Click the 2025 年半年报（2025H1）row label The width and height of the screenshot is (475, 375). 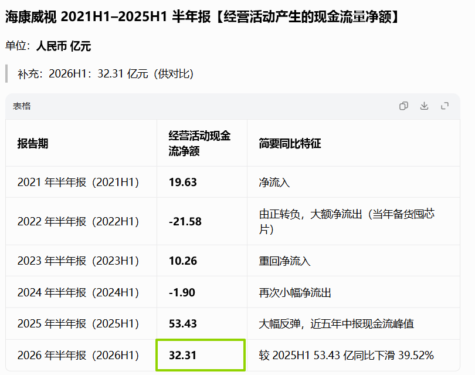(x=78, y=324)
